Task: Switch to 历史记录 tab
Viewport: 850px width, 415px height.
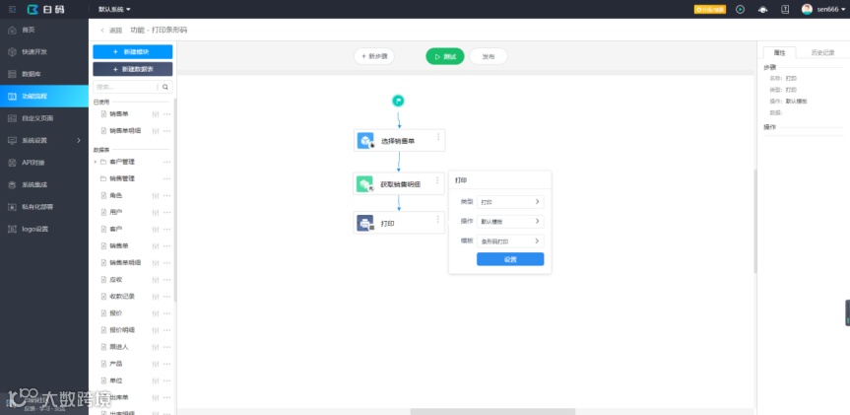Action: [822, 52]
